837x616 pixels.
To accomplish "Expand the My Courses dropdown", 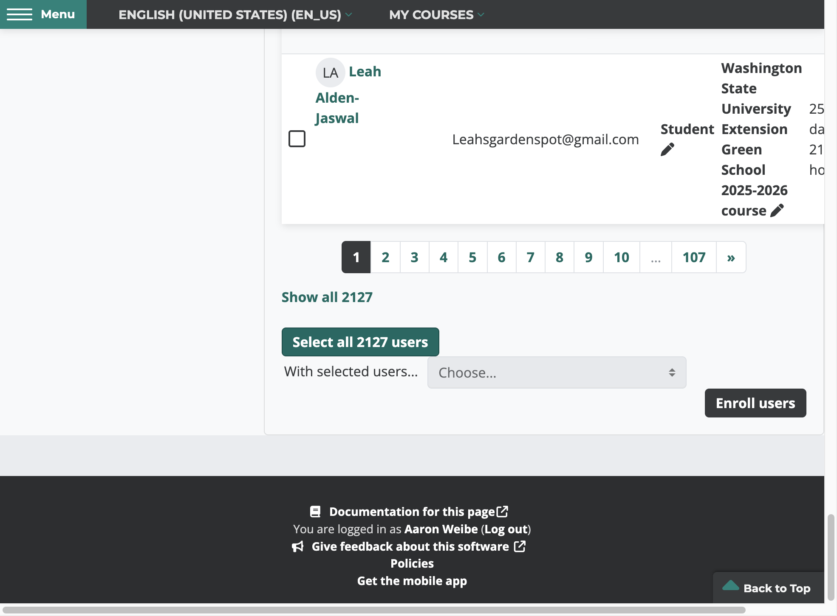I will [x=437, y=14].
